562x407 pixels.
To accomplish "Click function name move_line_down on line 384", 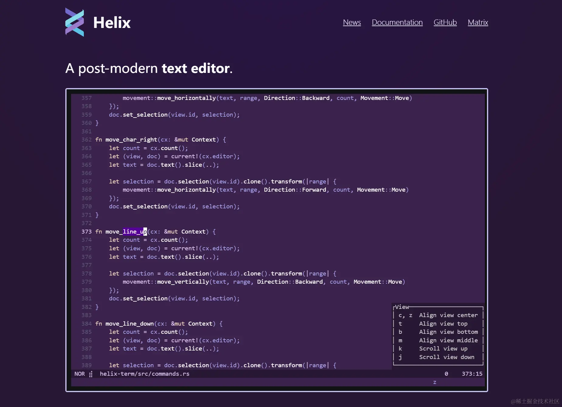I will pos(130,324).
